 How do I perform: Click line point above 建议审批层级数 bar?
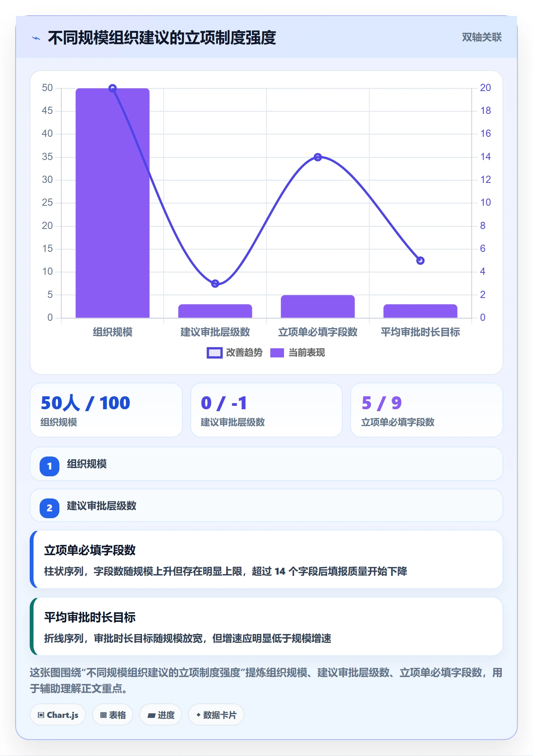[x=215, y=283]
